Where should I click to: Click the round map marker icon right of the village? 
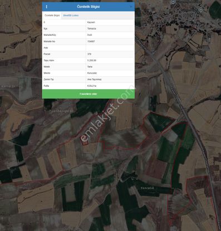coord(201,9)
